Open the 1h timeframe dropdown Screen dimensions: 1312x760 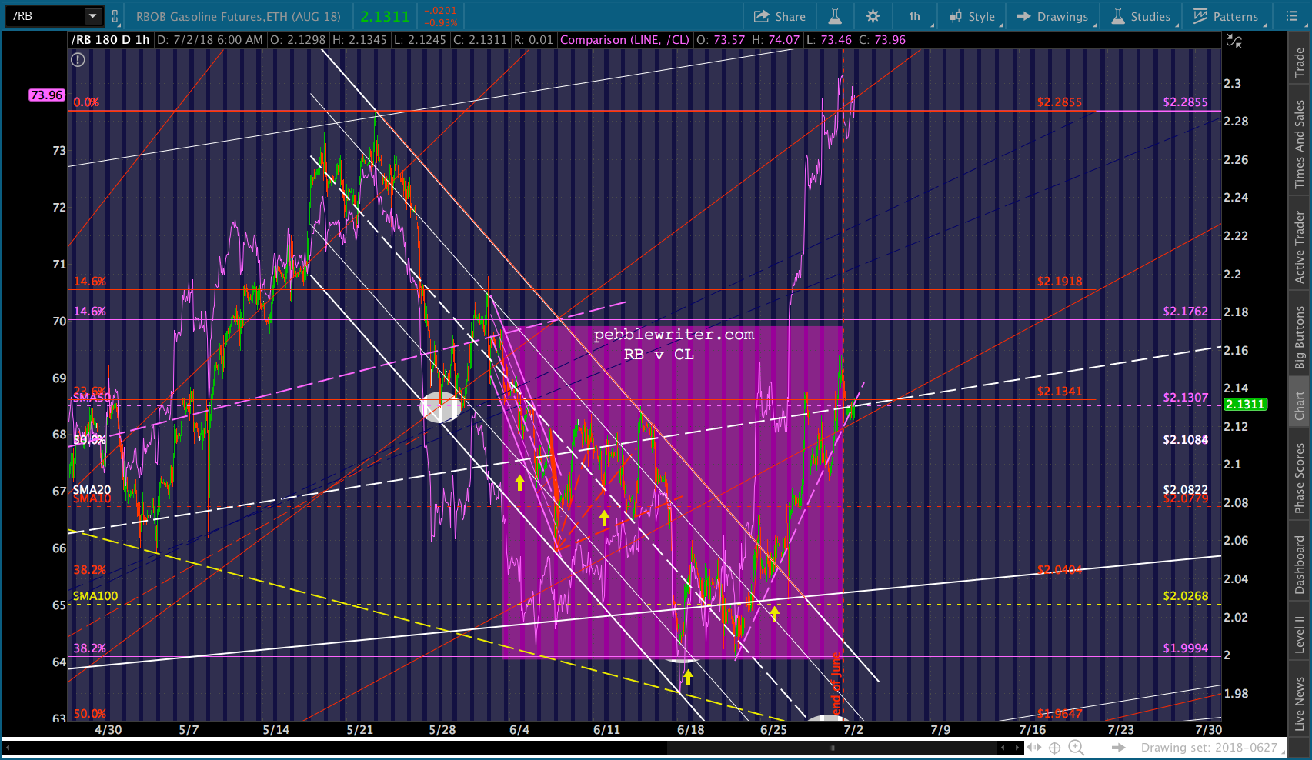915,16
